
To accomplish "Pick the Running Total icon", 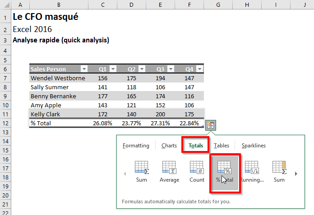I will [252, 167].
